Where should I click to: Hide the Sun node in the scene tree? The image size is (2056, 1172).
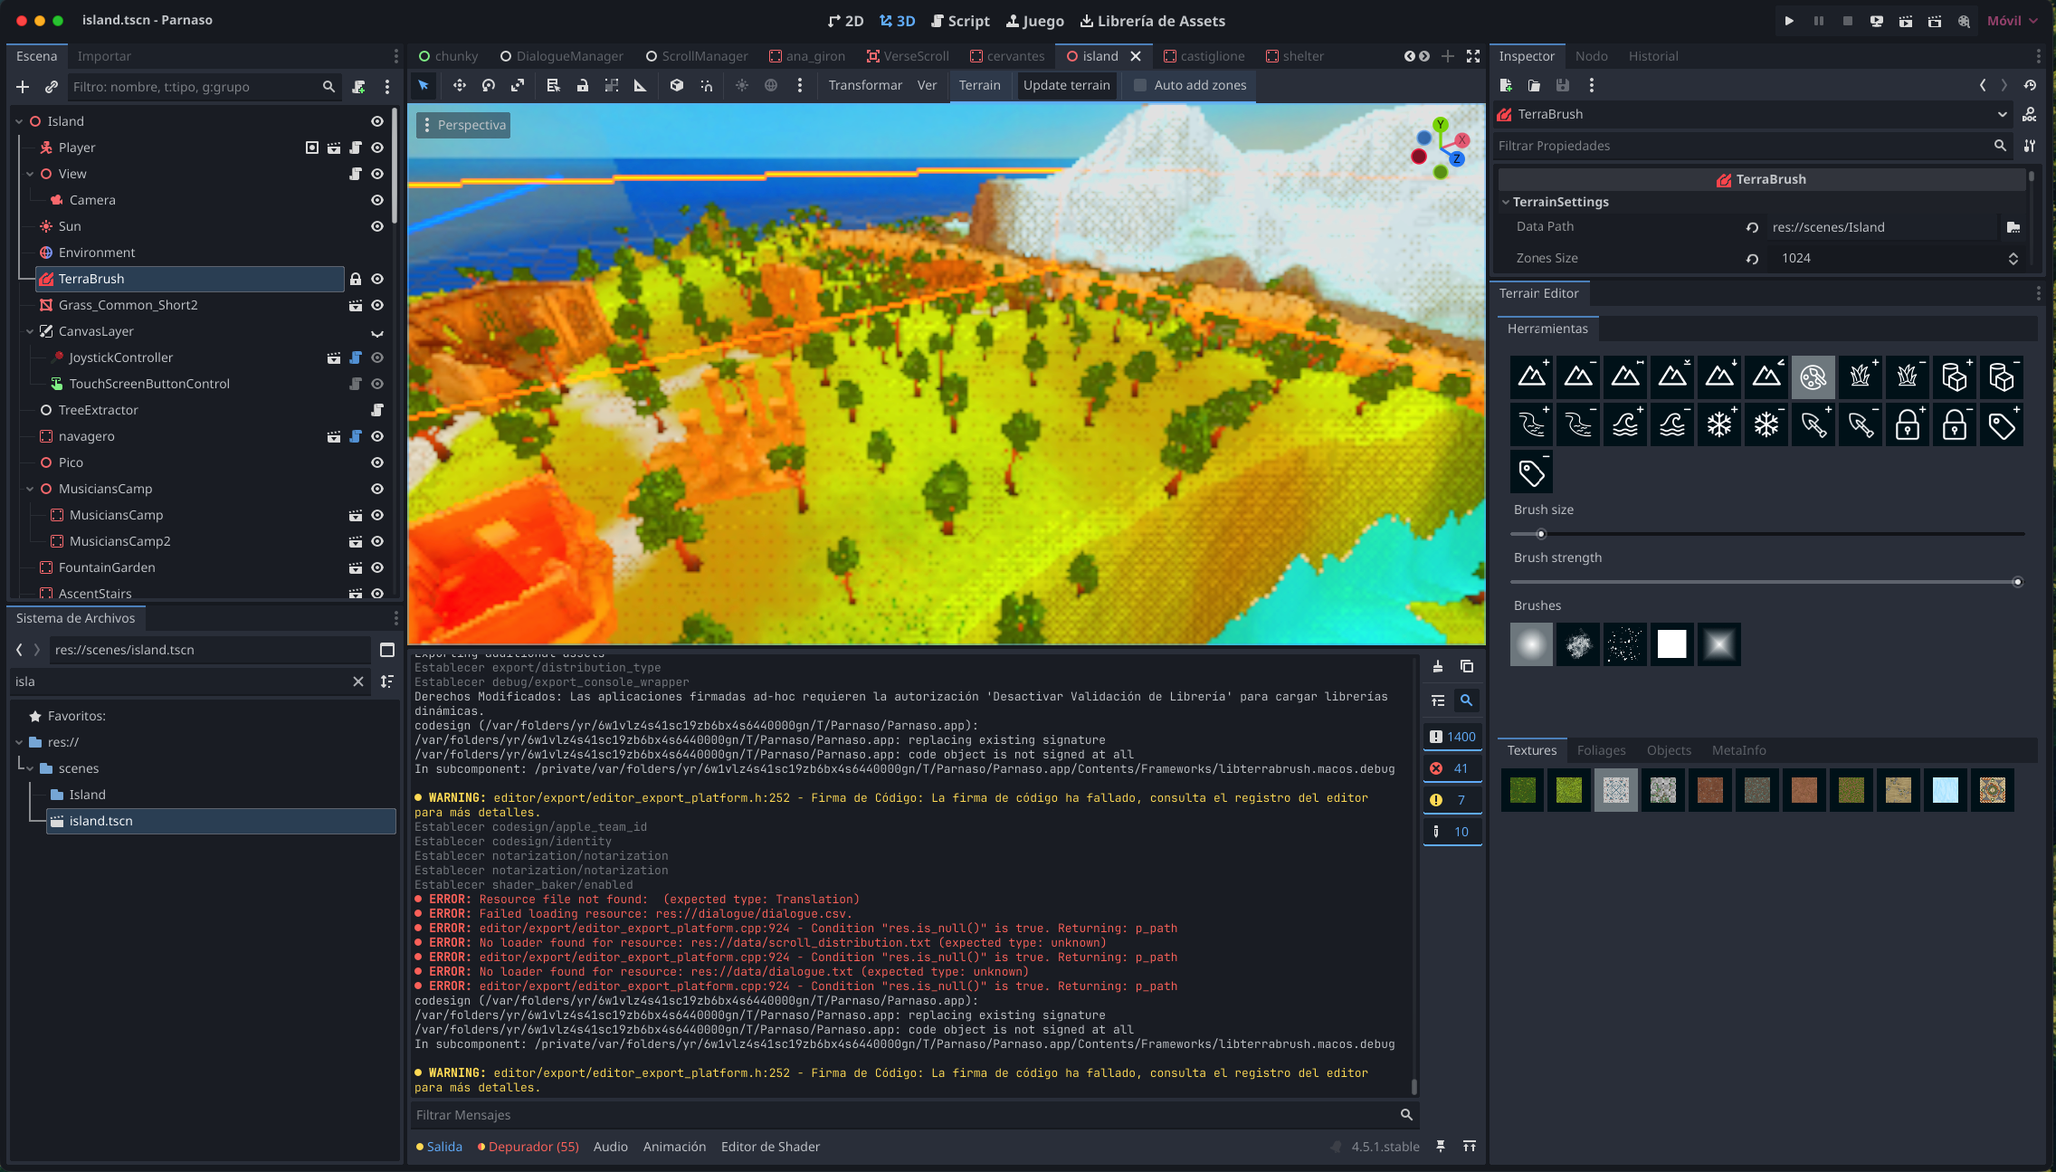pyautogui.click(x=377, y=226)
